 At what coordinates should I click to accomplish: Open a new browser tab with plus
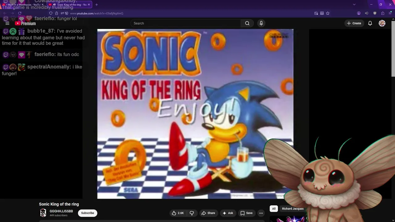point(97,5)
